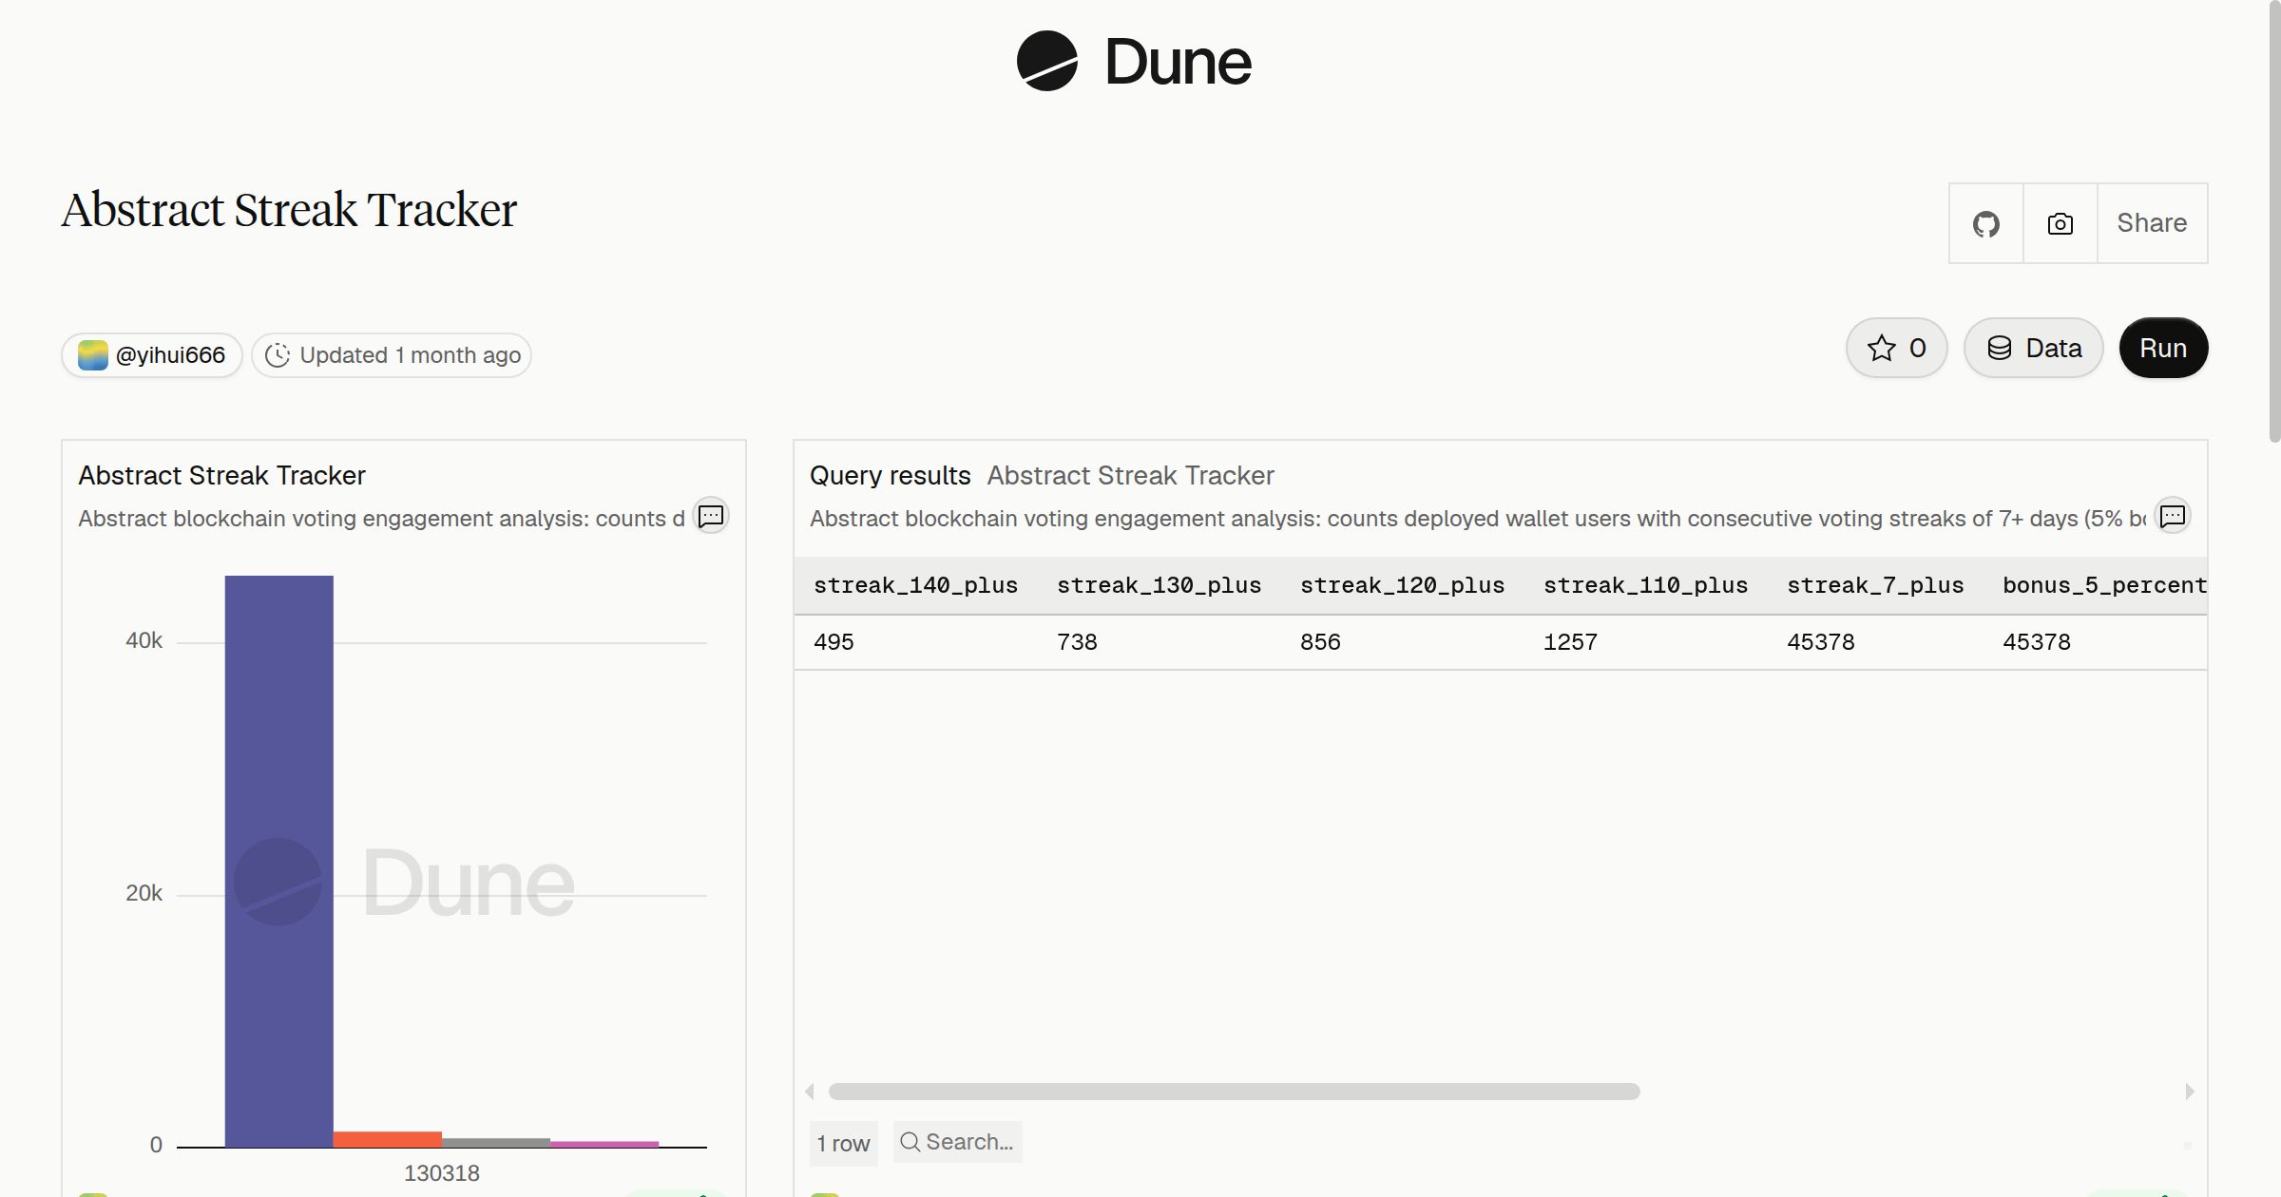Click the streak_110_plus column header
Viewport: 2281px width, 1197px height.
click(x=1645, y=585)
